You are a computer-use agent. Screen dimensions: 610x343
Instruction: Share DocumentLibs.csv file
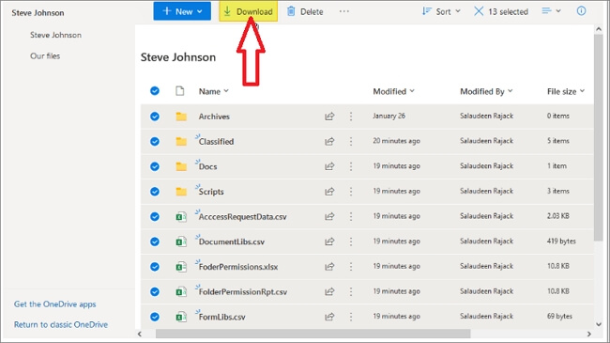pos(329,242)
